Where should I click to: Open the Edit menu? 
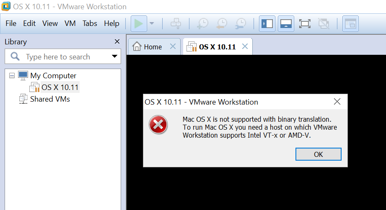click(x=29, y=23)
